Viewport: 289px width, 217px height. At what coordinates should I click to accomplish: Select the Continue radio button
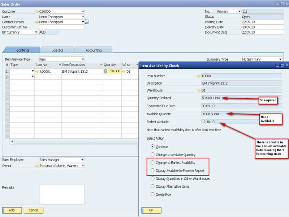coord(153,146)
